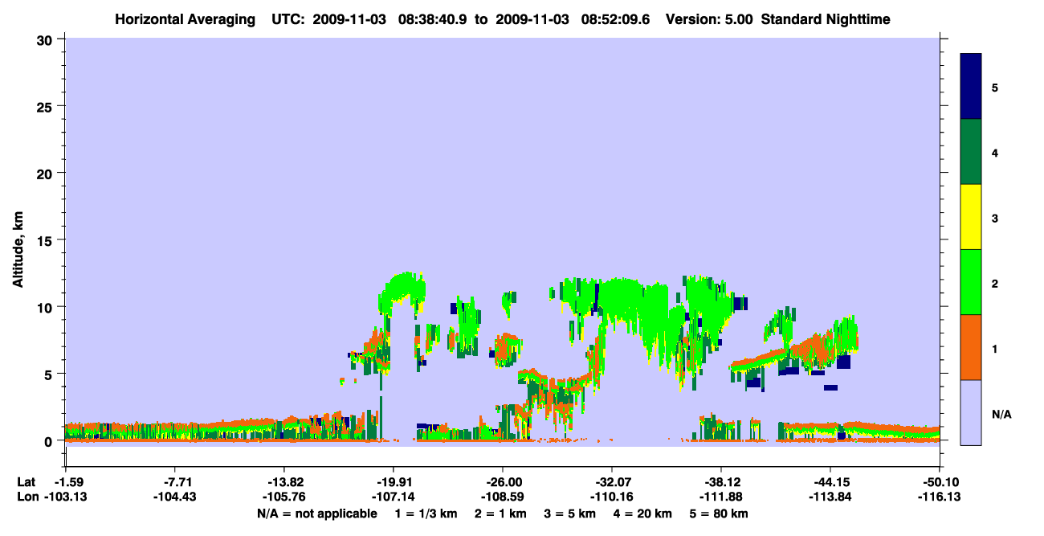Click the longitude value -110.16
Screen dimensions: 1044x536
click(x=612, y=497)
